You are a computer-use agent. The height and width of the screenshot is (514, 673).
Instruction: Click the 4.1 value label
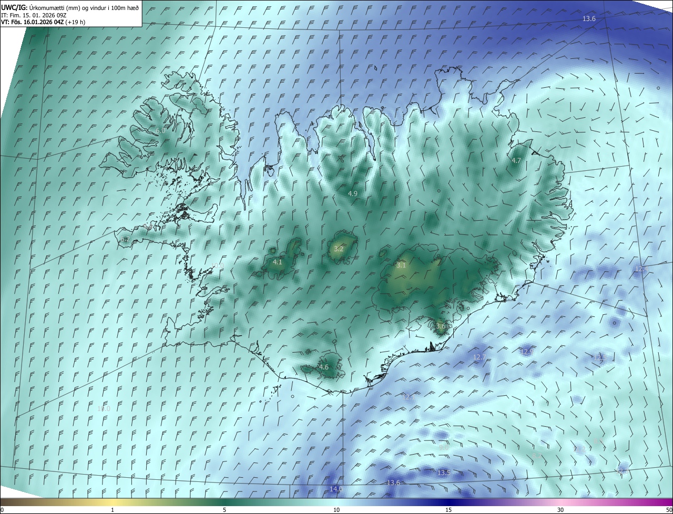(278, 262)
